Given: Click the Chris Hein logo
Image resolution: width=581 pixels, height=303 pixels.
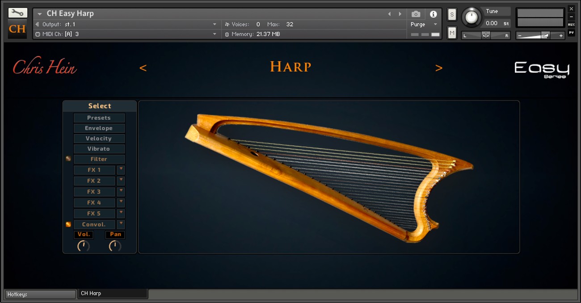Looking at the screenshot, I should pyautogui.click(x=45, y=67).
